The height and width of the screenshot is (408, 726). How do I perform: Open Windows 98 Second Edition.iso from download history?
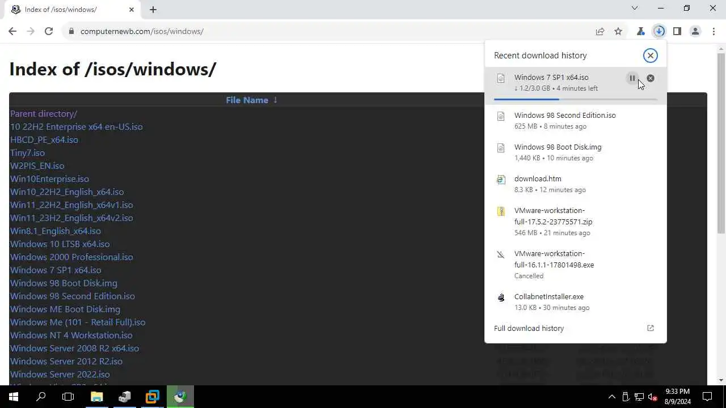tap(575, 121)
